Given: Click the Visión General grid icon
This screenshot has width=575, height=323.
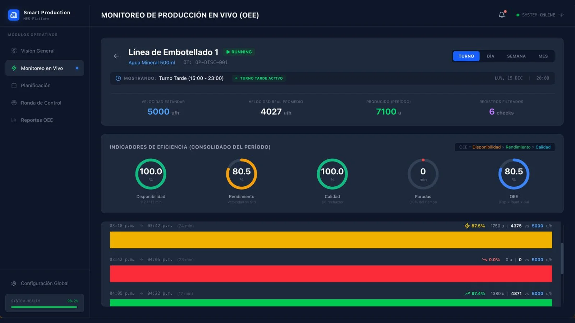Looking at the screenshot, I should click(14, 51).
